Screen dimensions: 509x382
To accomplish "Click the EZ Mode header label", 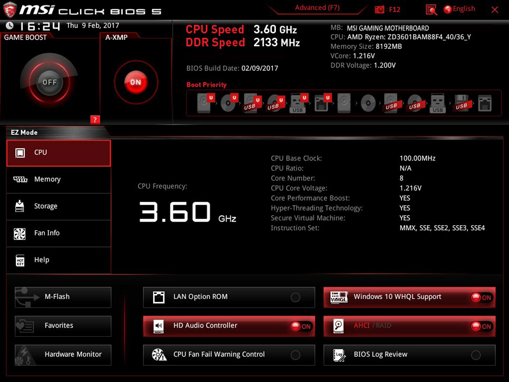I will tap(24, 132).
